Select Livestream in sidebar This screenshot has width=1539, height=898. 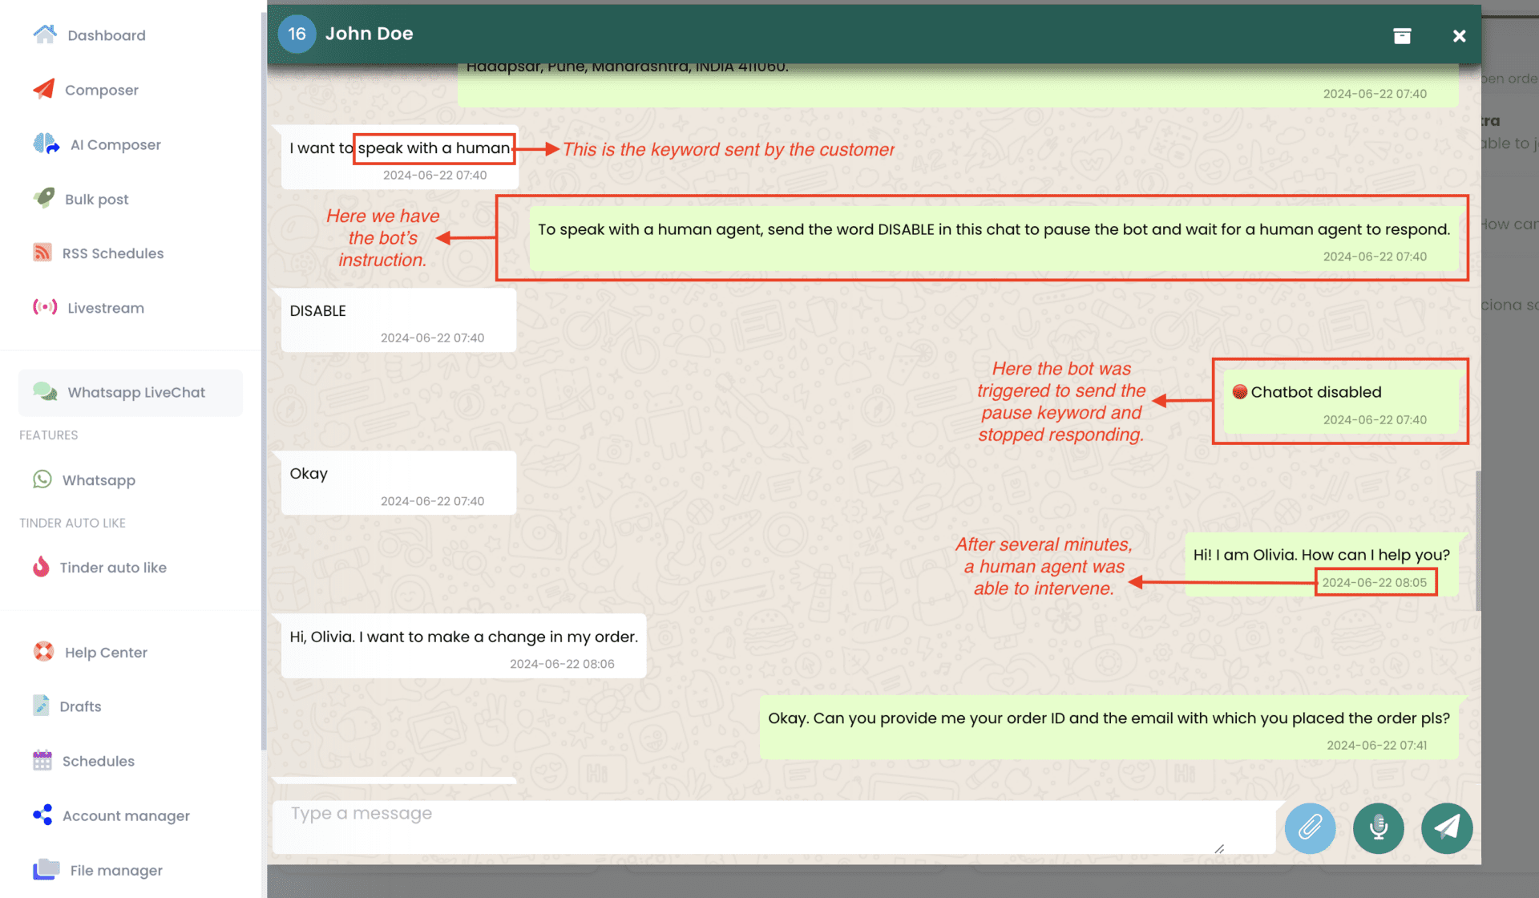pos(105,308)
